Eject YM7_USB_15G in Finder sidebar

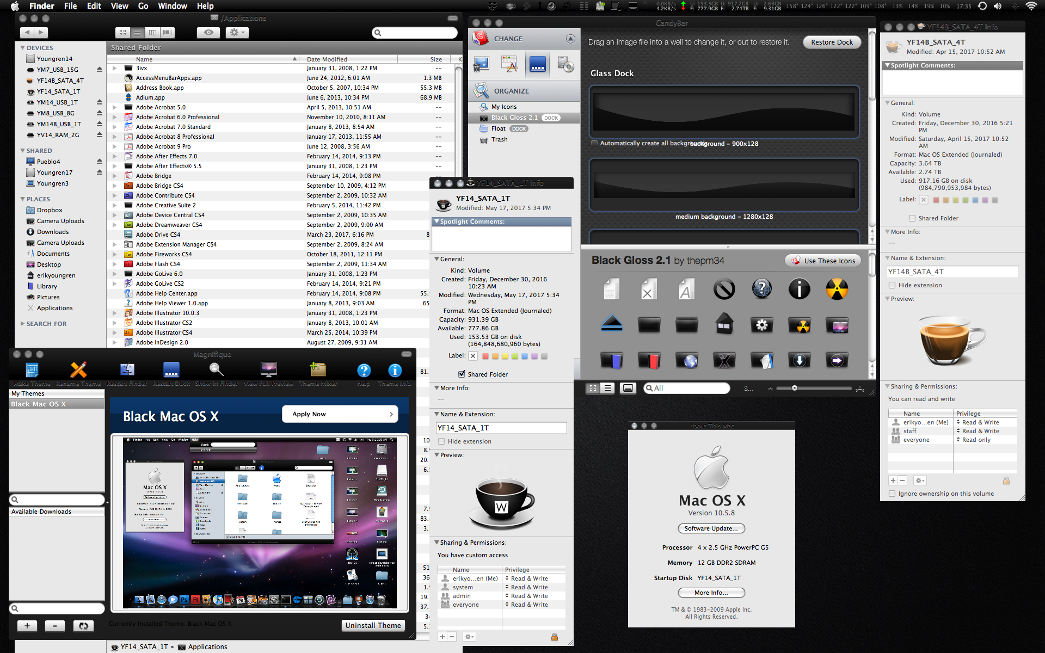point(99,70)
